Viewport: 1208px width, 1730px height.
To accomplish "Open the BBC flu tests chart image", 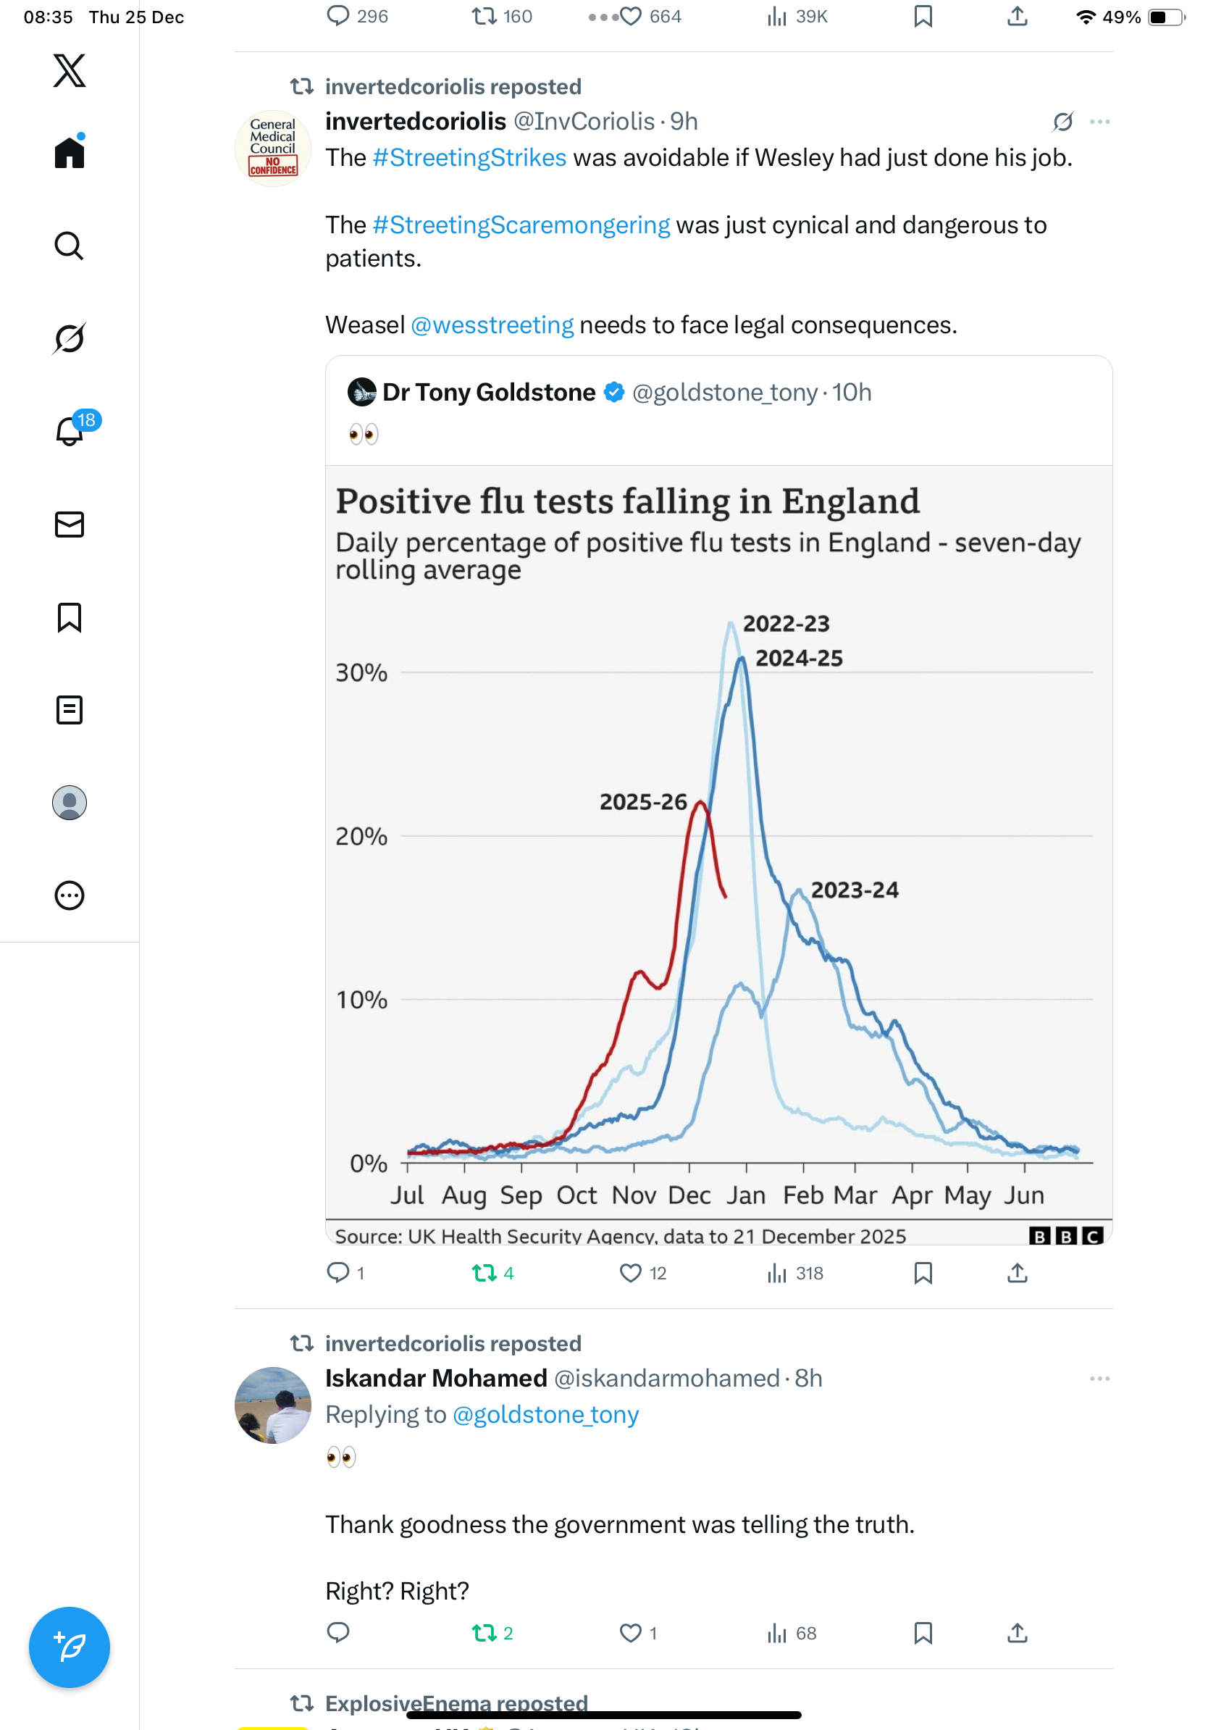I will [x=718, y=851].
